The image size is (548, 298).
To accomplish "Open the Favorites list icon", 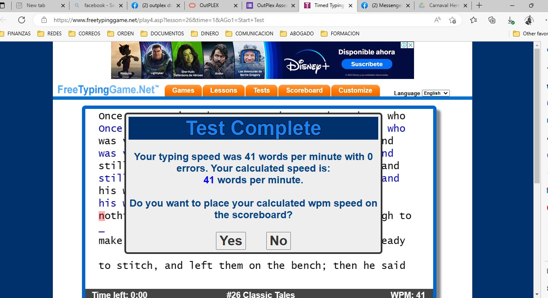I will click(474, 20).
